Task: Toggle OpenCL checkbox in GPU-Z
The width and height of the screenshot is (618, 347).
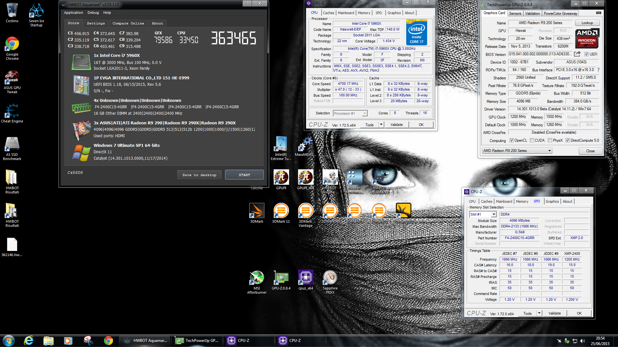Action: [x=511, y=140]
